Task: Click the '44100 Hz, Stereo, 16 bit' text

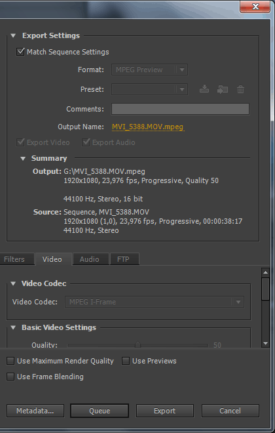Action: coord(103,199)
